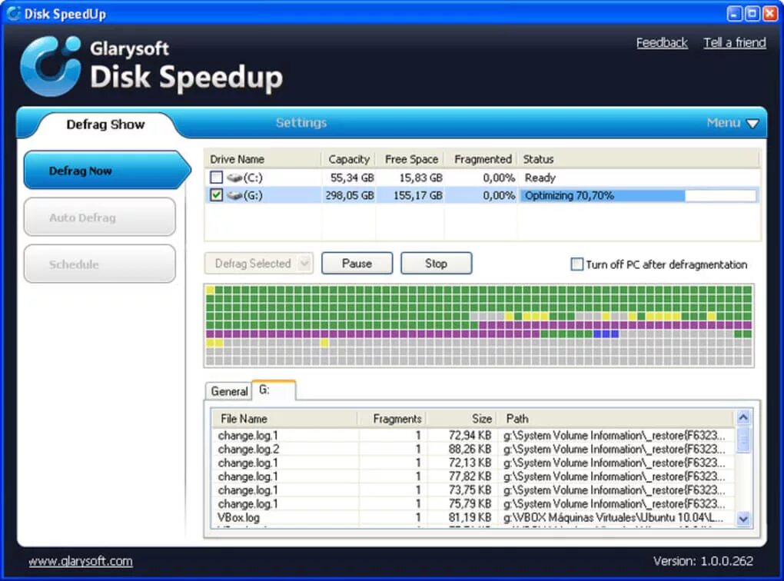
Task: Click the Ubuntu 10.04 path of VBox.log
Action: [613, 517]
